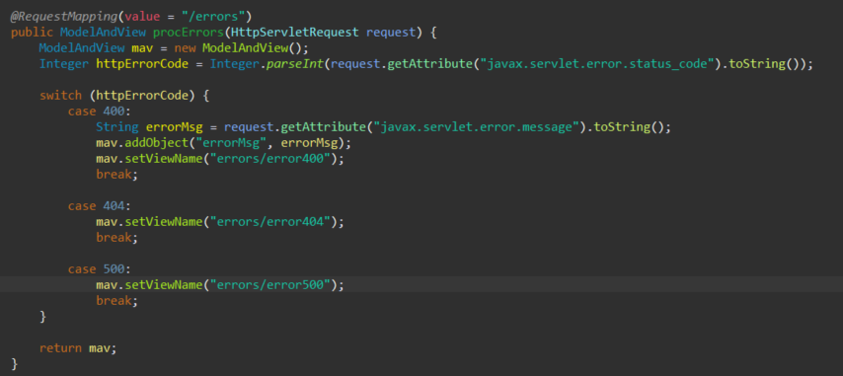Click the break under case 404
The height and width of the screenshot is (376, 843).
coord(117,238)
